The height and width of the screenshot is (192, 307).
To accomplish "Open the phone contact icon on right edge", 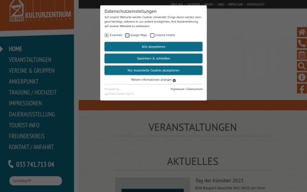I will coord(302,44).
